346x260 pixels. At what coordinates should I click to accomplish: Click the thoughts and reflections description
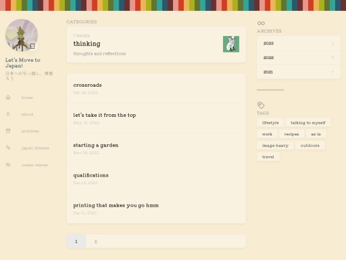(99, 53)
